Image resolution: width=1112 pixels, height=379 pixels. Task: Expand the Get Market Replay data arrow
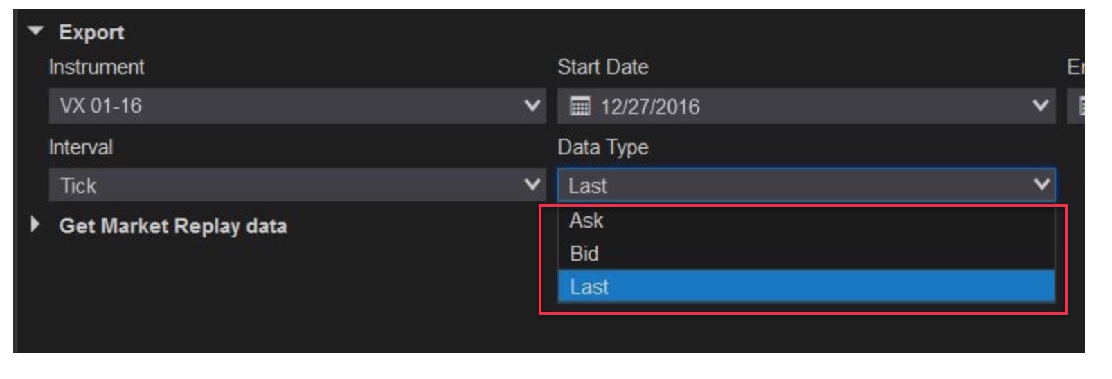(x=35, y=225)
